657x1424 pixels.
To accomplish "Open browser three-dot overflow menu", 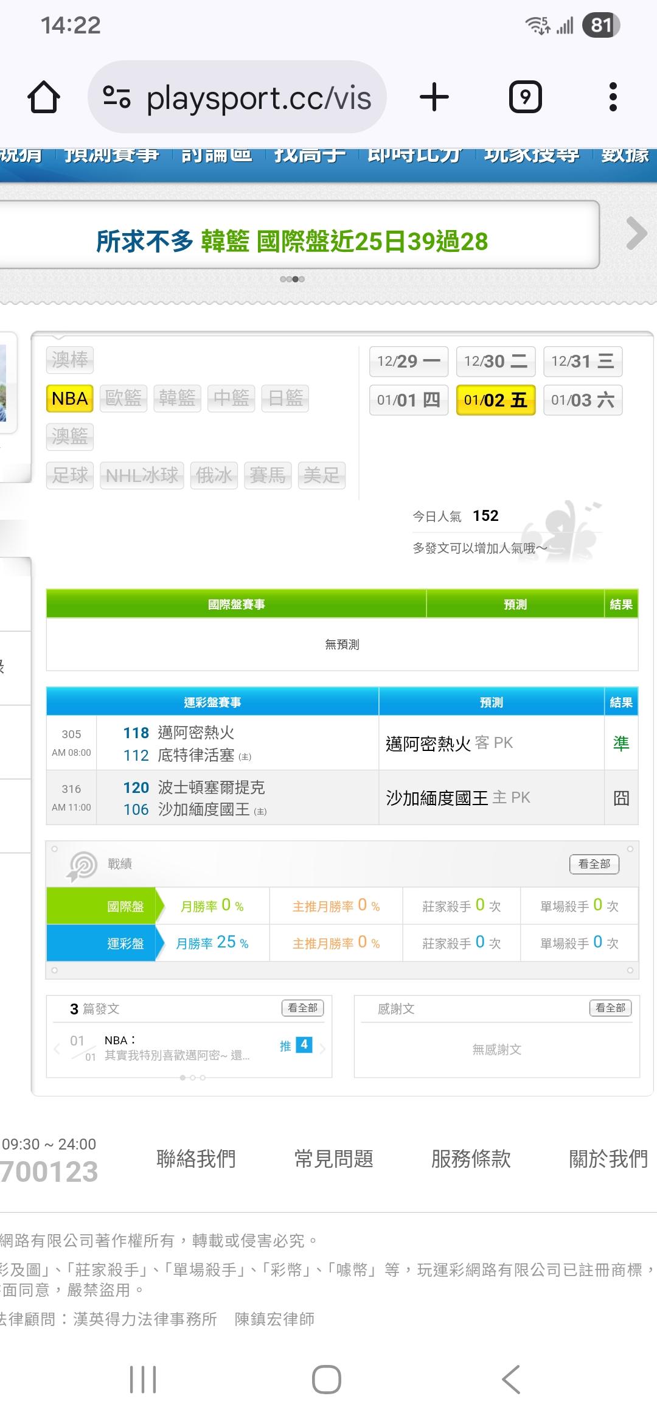I will pos(613,97).
